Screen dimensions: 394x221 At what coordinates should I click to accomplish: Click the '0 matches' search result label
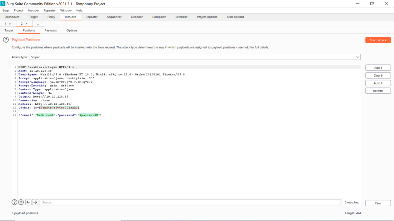click(352, 202)
